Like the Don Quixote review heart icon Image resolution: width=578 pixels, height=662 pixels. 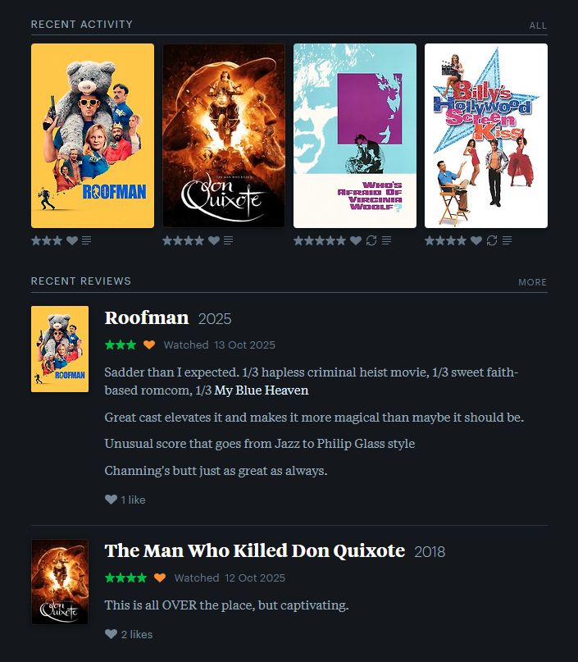pyautogui.click(x=111, y=634)
